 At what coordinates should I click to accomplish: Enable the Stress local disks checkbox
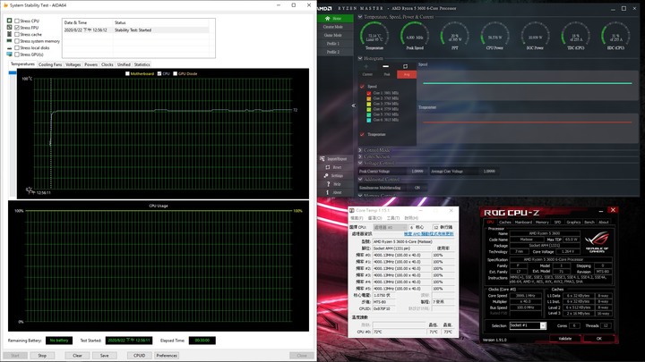tap(17, 47)
